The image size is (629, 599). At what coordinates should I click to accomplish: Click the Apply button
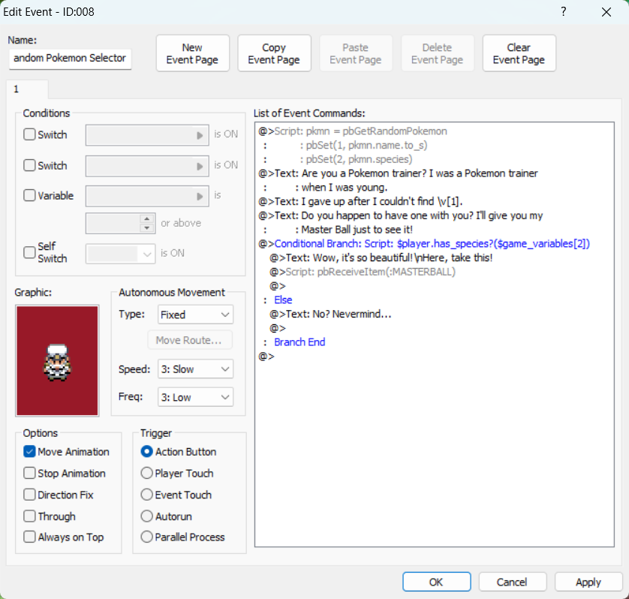tap(588, 582)
